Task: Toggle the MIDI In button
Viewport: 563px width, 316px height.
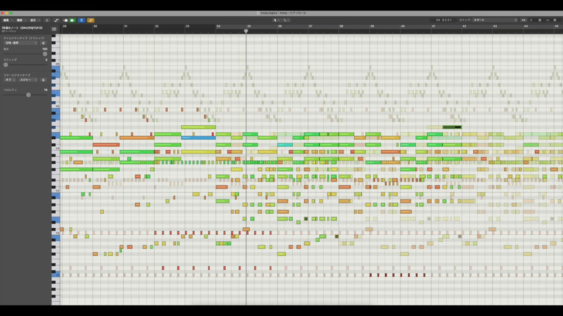Action: (x=66, y=20)
